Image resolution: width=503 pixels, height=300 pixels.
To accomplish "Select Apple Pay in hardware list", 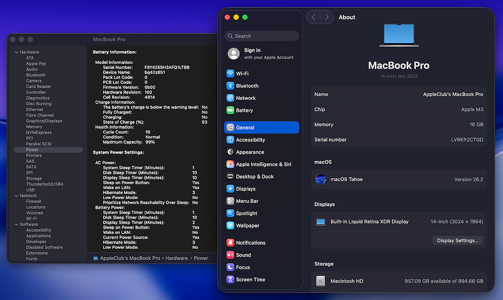I will [36, 63].
